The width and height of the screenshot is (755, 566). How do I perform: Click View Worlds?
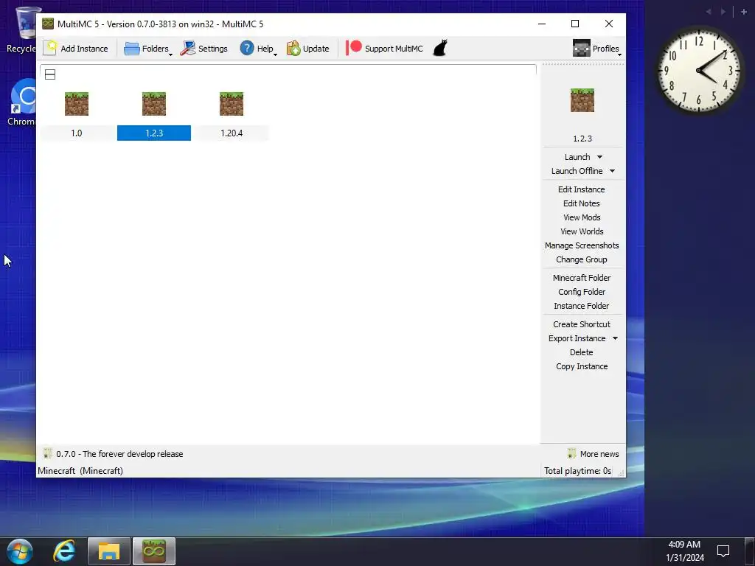[x=582, y=231]
